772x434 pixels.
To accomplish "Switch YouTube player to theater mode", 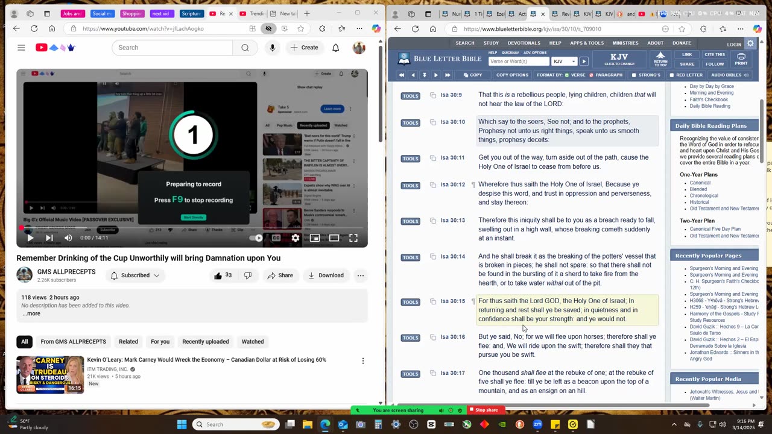I will (x=334, y=238).
